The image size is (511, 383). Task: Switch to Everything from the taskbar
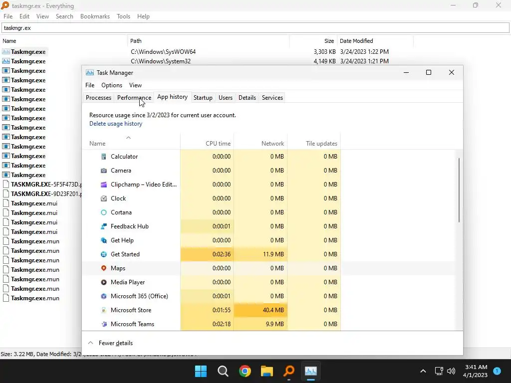[289, 371]
